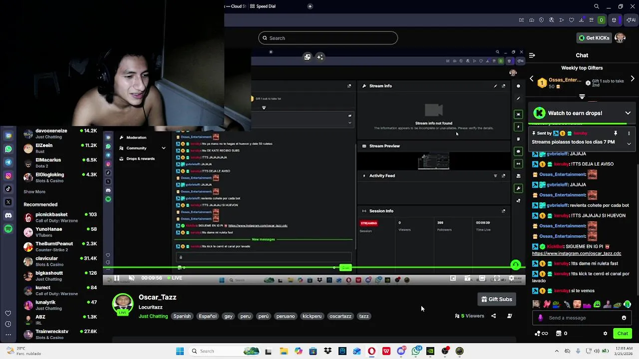Open WhatsApp in the Opera sidebar
The image size is (639, 359).
[8, 149]
